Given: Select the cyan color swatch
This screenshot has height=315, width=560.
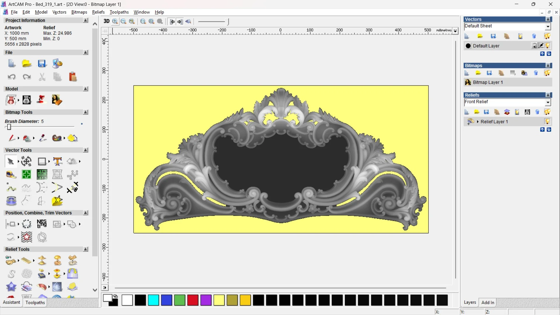Looking at the screenshot, I should click(x=153, y=300).
